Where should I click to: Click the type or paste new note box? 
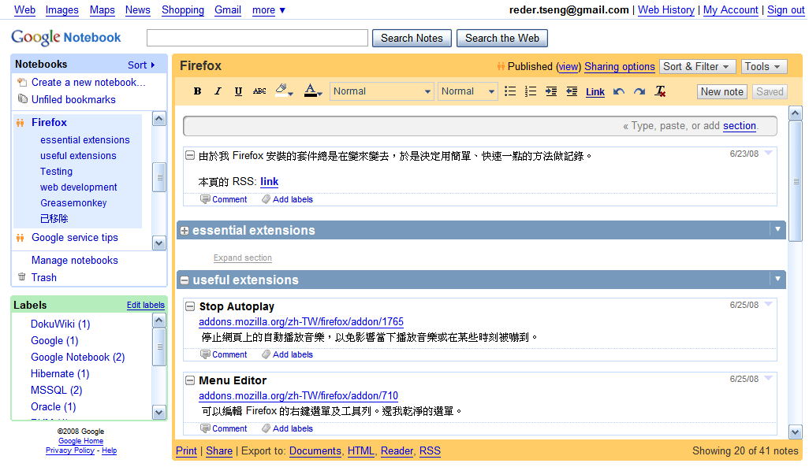(x=480, y=126)
